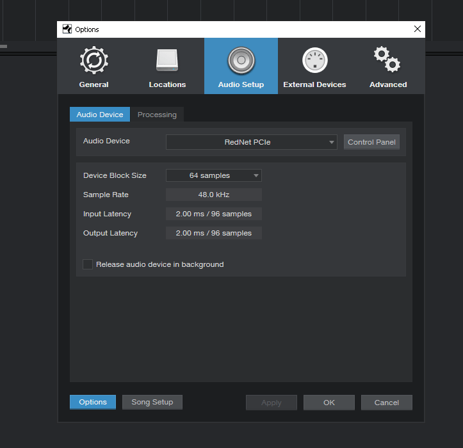Confirm settings with OK

point(329,403)
